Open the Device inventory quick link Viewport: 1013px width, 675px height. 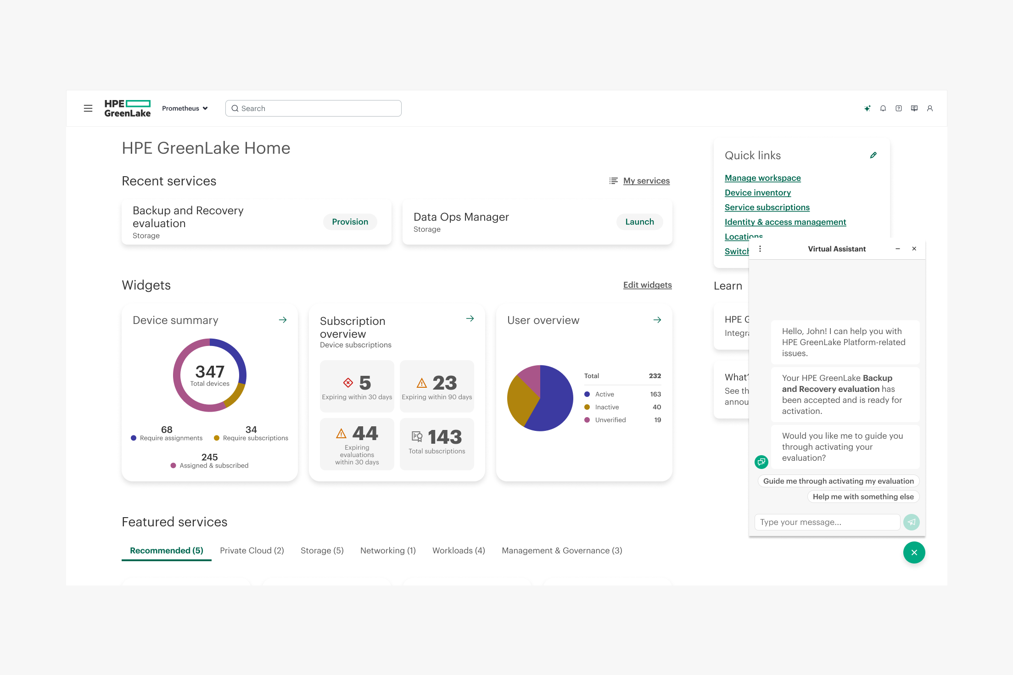[757, 192]
